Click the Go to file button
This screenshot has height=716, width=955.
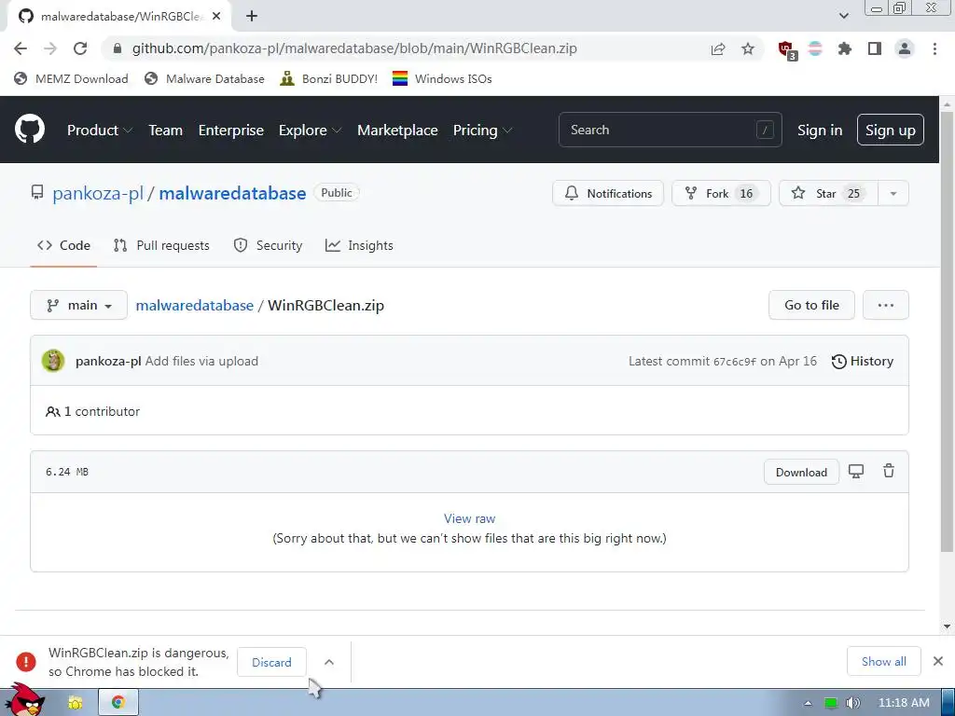[x=811, y=305]
